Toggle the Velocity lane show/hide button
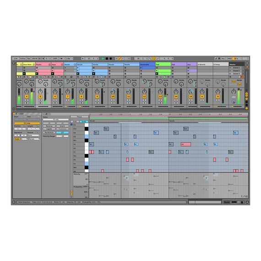The image size is (261, 261). [x=71, y=191]
